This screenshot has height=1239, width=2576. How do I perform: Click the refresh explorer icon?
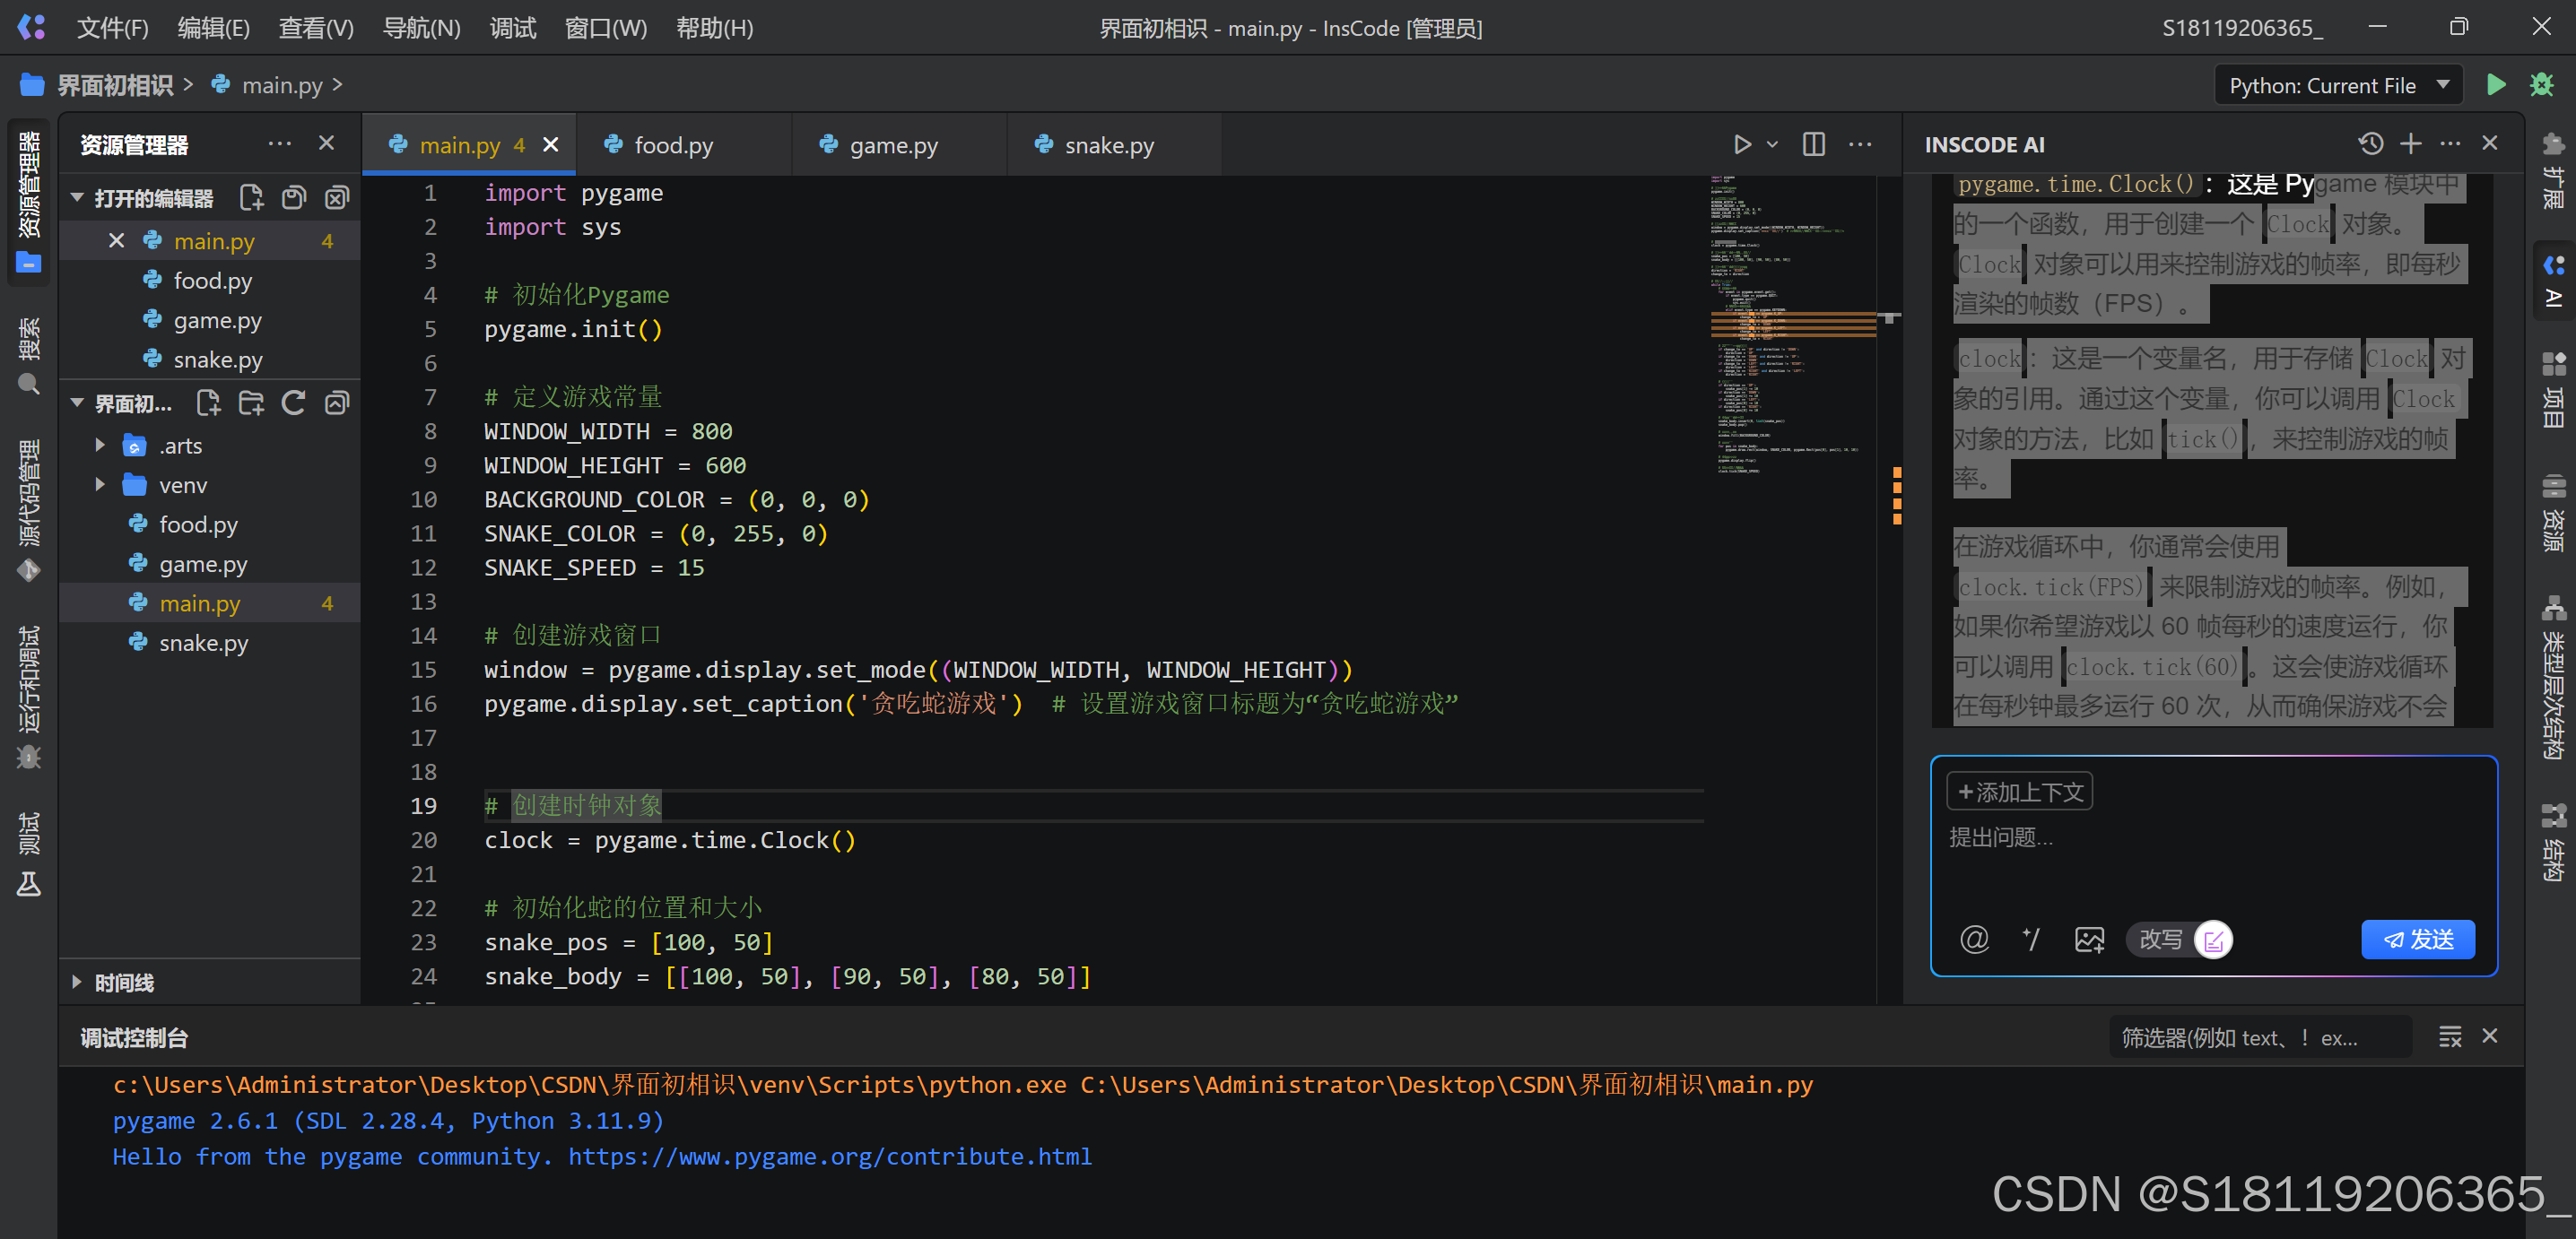[x=293, y=403]
